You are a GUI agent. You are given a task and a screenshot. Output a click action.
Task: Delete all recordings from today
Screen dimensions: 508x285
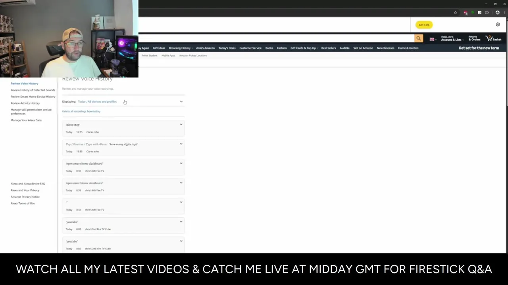click(81, 111)
